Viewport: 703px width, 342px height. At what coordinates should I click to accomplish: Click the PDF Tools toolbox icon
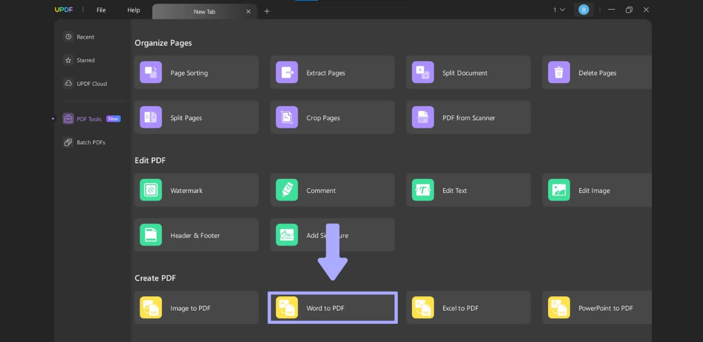click(x=69, y=119)
